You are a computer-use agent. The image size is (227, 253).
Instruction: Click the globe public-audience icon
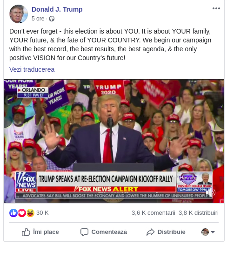[x=52, y=19]
